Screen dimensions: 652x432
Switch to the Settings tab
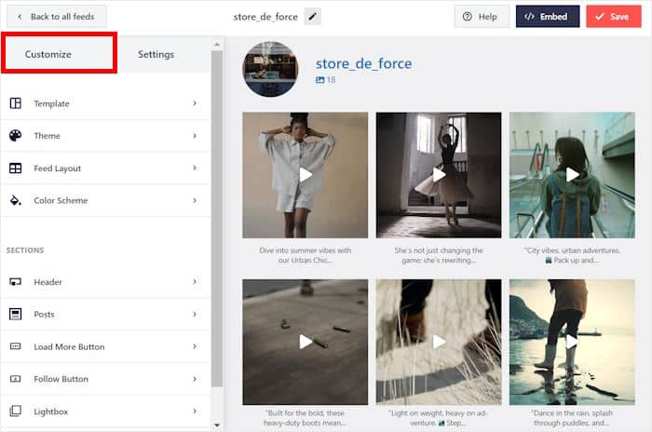click(156, 54)
